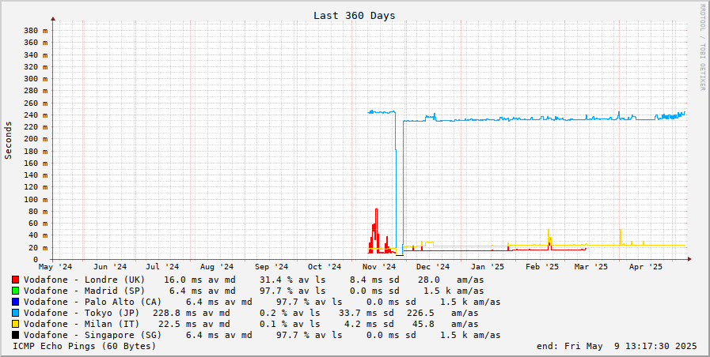This screenshot has height=357, width=710.
Task: Click the "Oct '24" x-axis label
Action: point(325,267)
